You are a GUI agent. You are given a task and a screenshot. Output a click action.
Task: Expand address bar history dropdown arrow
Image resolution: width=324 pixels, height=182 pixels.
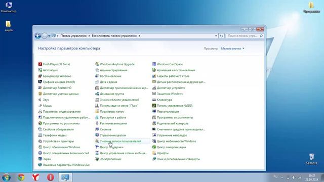[216, 36]
